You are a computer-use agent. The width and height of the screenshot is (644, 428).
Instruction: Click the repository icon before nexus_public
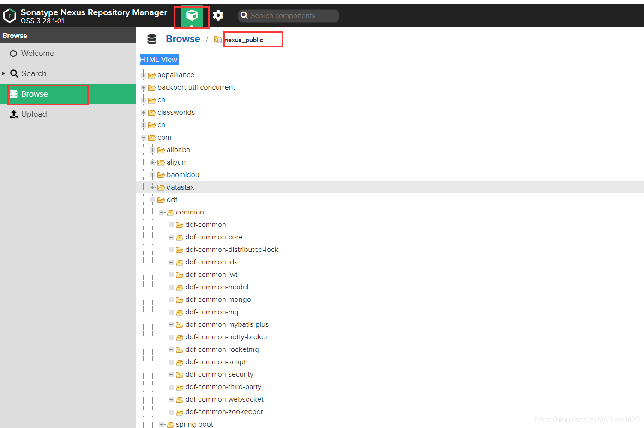pos(218,40)
